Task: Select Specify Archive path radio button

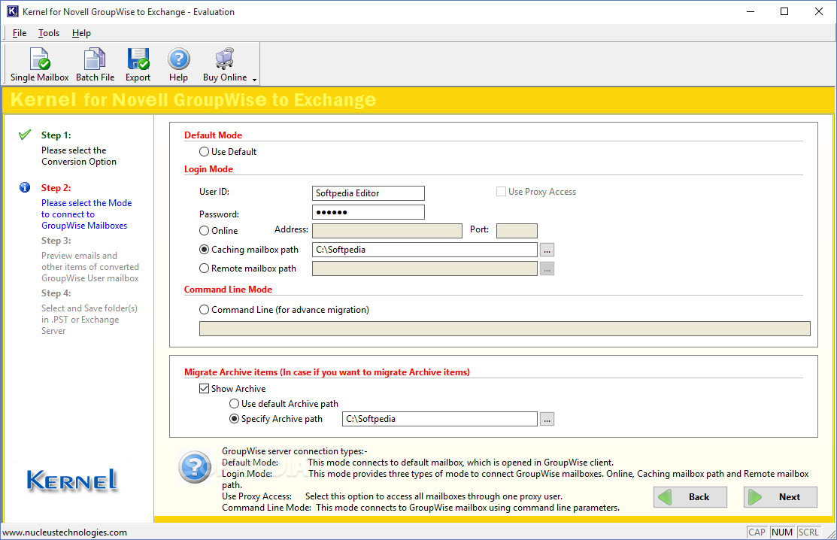Action: click(x=234, y=419)
